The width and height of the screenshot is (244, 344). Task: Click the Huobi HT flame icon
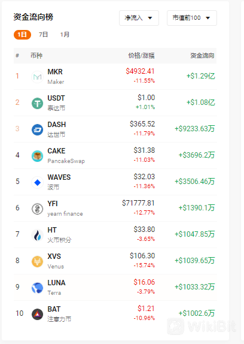[x=38, y=235]
